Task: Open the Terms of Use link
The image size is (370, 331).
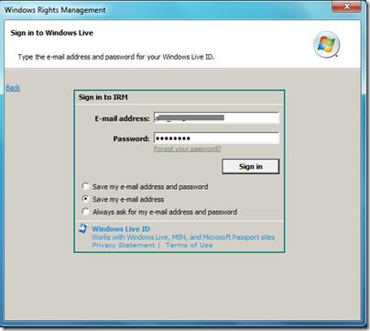Action: click(190, 245)
